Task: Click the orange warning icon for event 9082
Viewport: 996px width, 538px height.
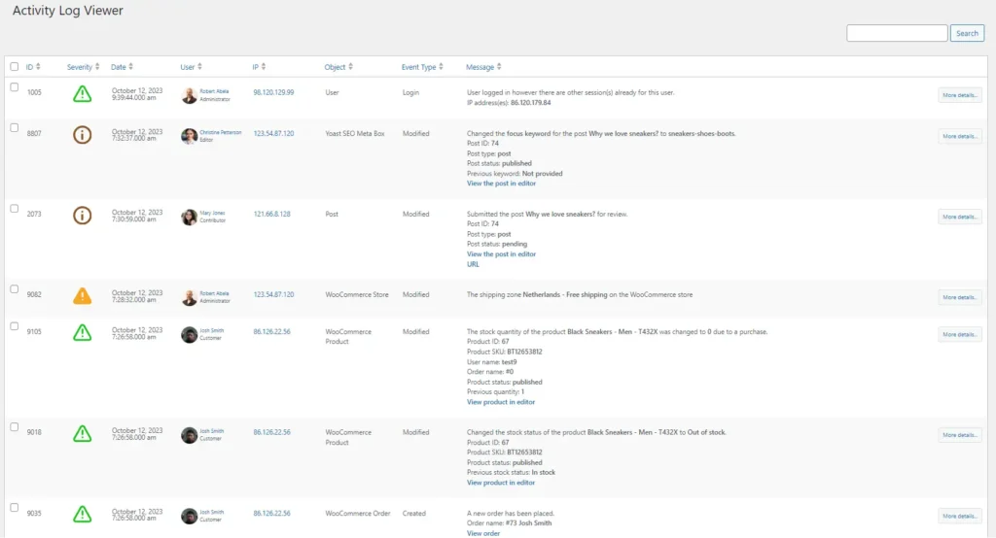Action: 83,296
